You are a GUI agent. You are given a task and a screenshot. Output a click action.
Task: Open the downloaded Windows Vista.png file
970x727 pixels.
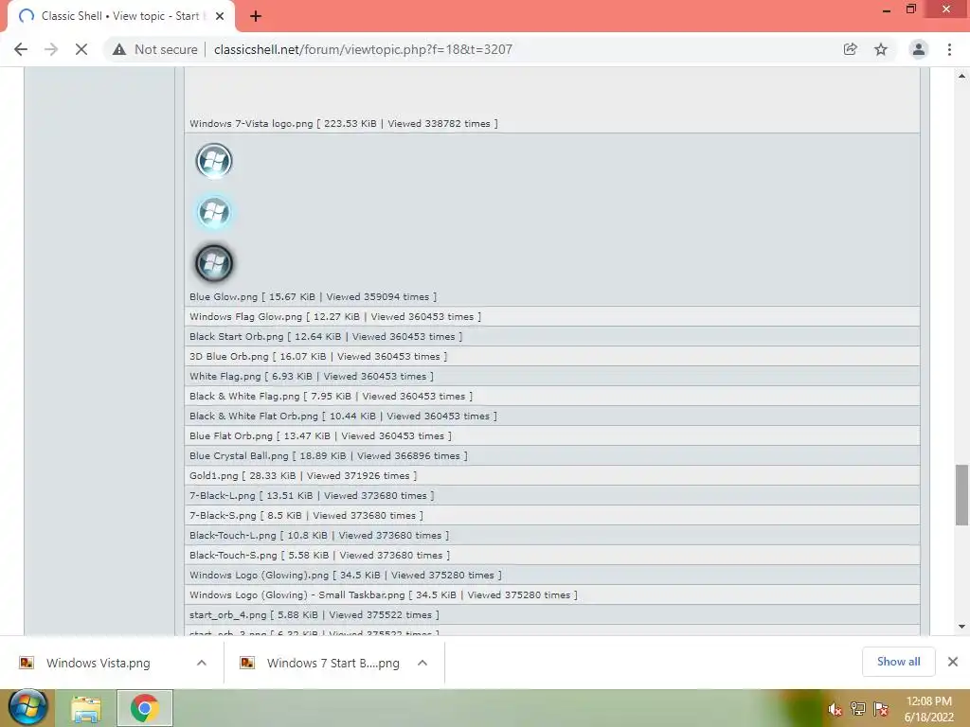(x=98, y=663)
